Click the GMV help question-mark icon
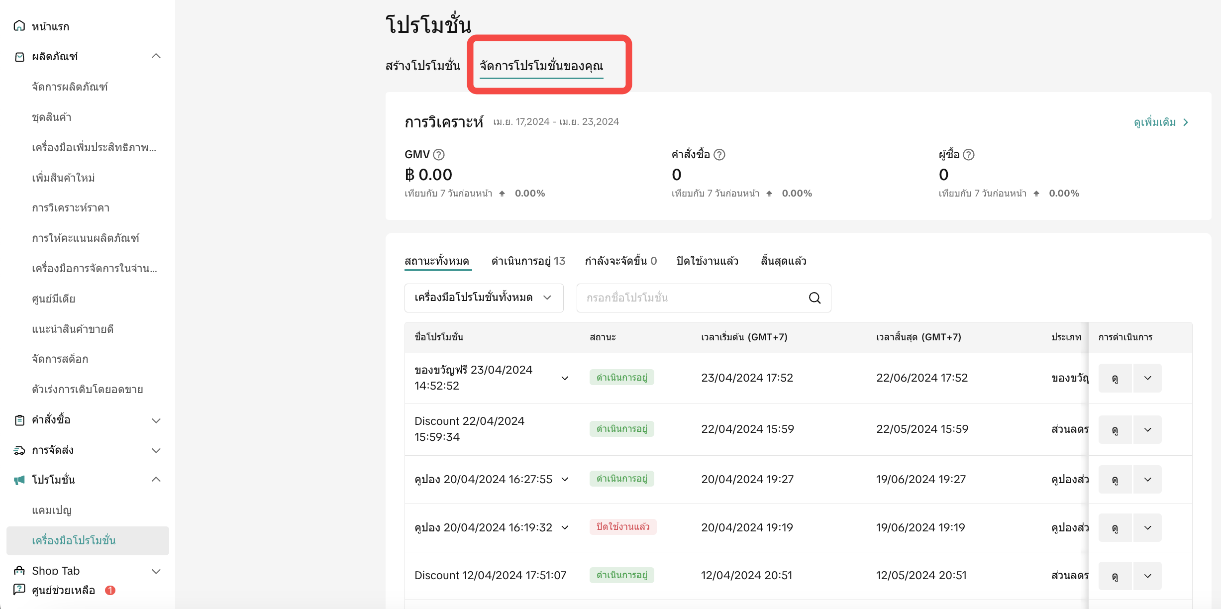Image resolution: width=1221 pixels, height=609 pixels. pos(438,155)
